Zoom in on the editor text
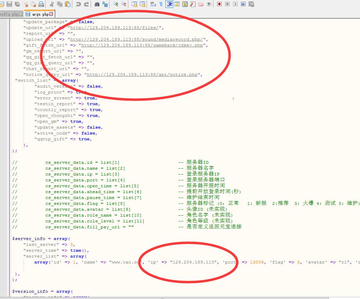360x299 pixels. (116, 4)
